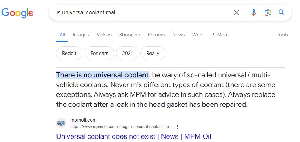Open Universal coolant does not exist link

(x=134, y=136)
